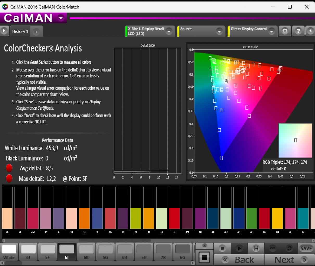Click the DeltaE 2000 error bar chart
This screenshot has height=266, width=315.
[x=148, y=110]
